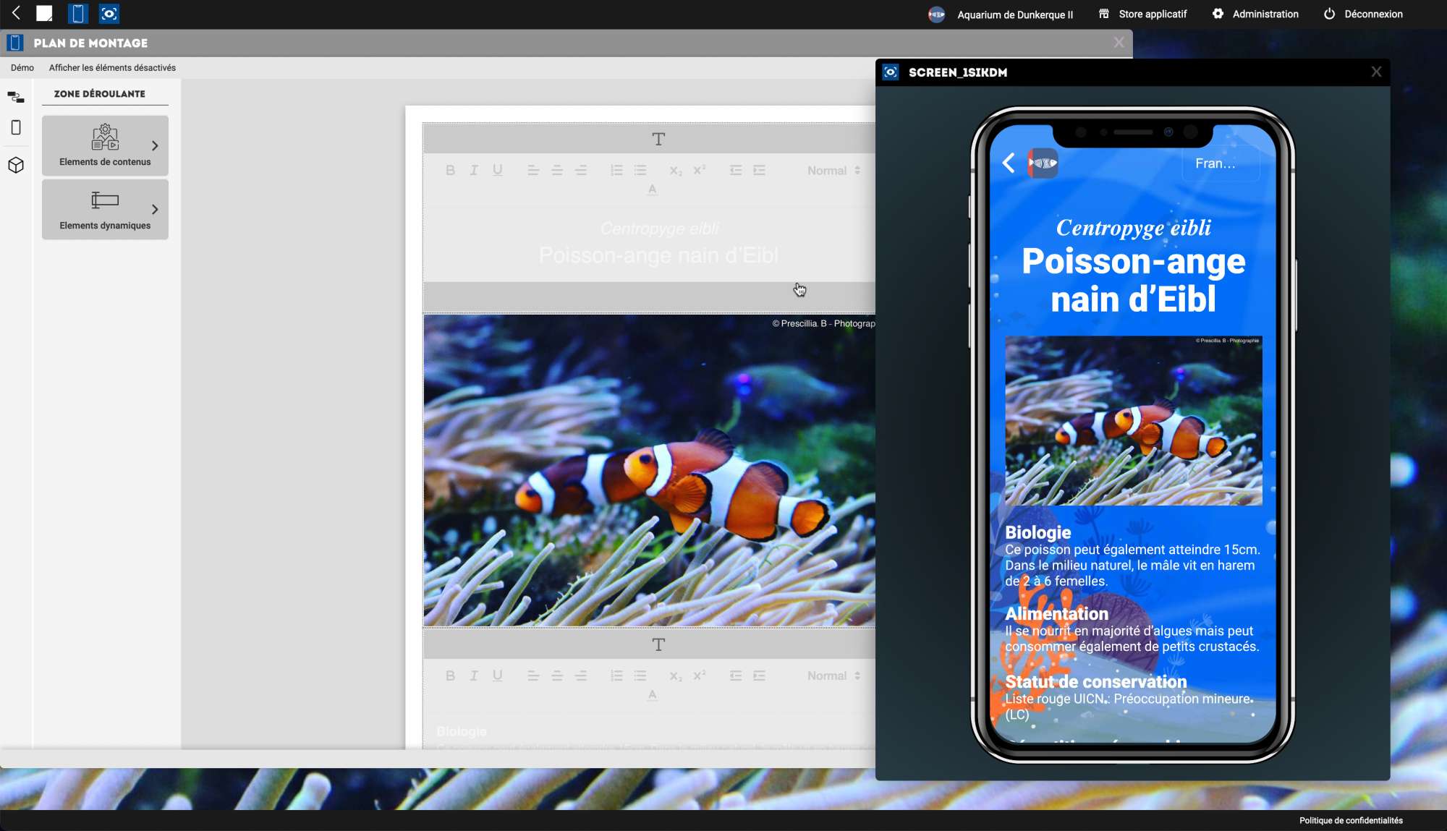The width and height of the screenshot is (1447, 831).
Task: Toggle numbered list in top text editor
Action: [616, 171]
